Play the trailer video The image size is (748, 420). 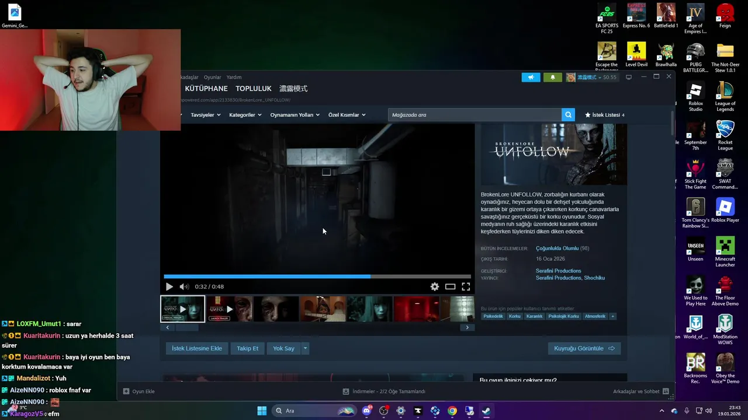click(169, 286)
